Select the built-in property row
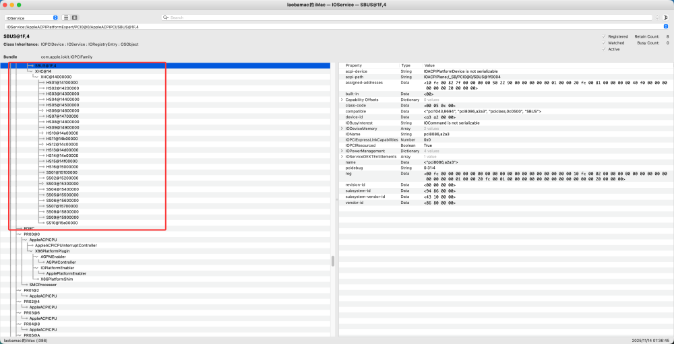The width and height of the screenshot is (674, 344). (x=506, y=94)
